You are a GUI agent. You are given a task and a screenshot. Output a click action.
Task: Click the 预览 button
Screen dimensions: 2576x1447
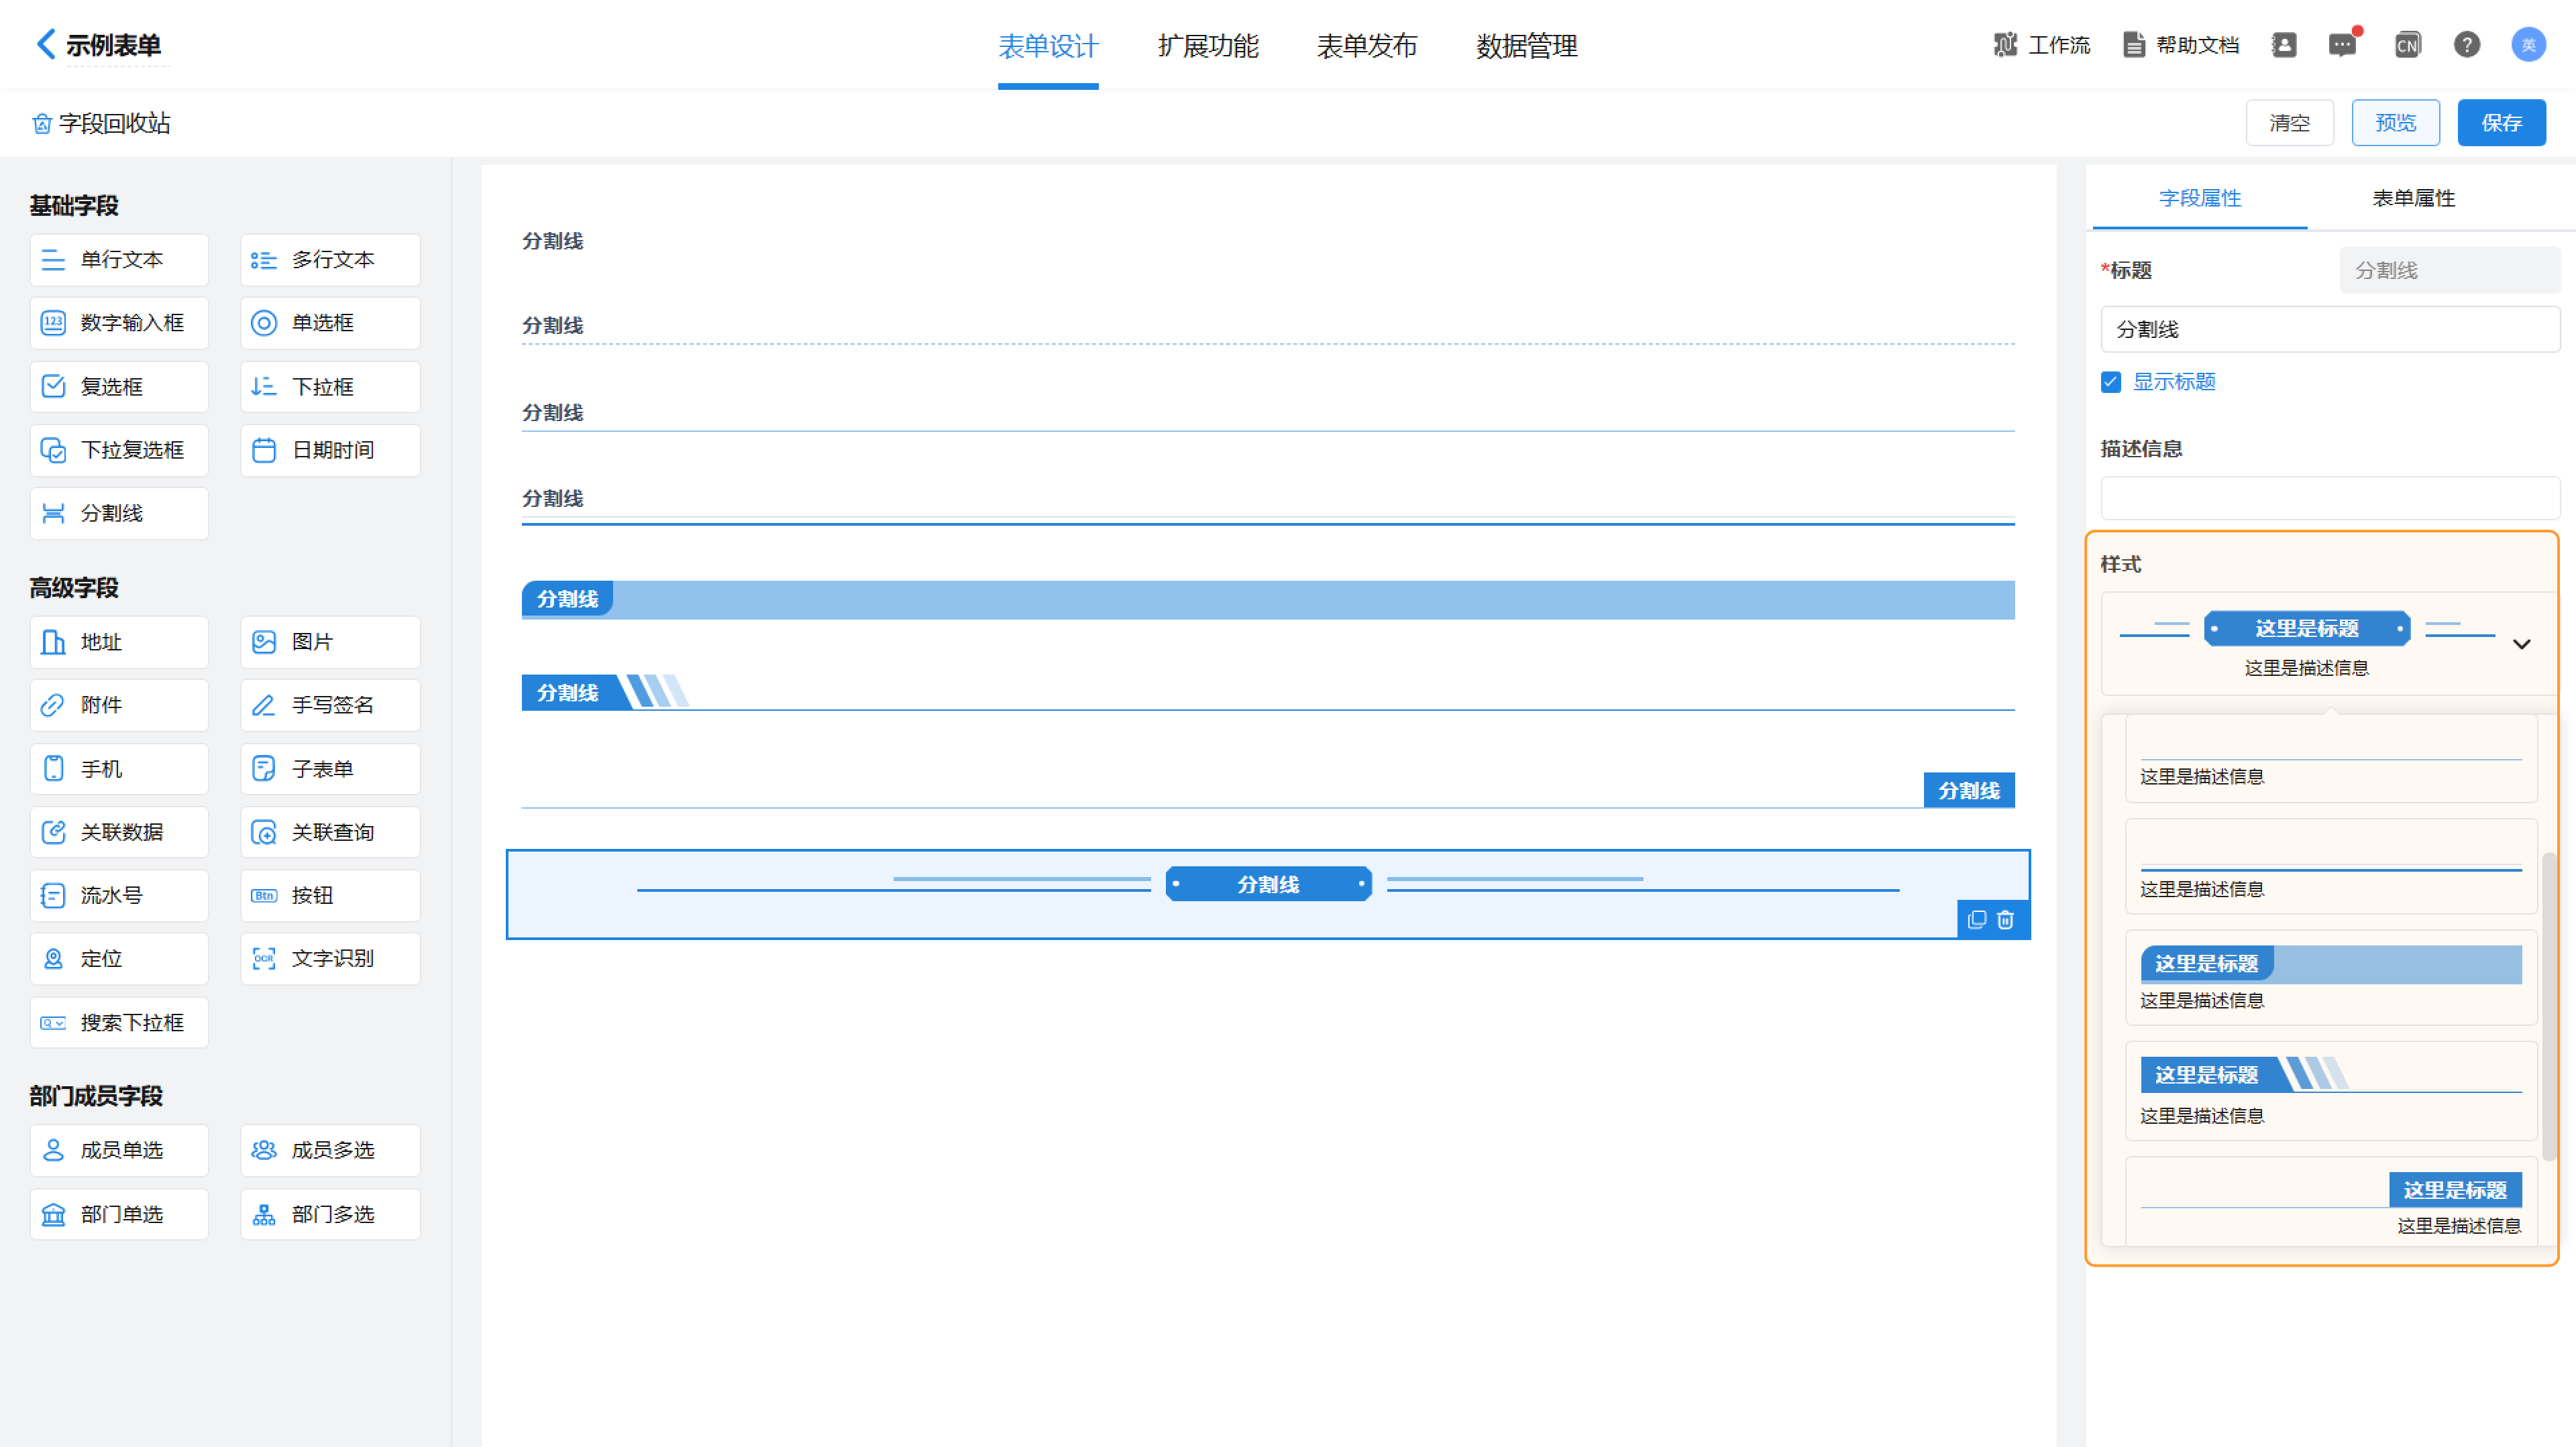pyautogui.click(x=2395, y=123)
